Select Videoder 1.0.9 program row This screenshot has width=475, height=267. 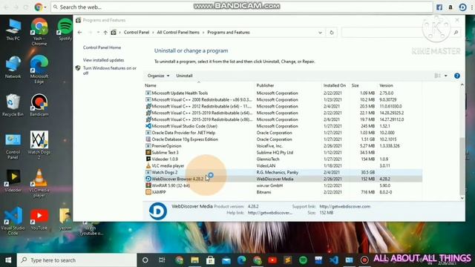click(283, 159)
